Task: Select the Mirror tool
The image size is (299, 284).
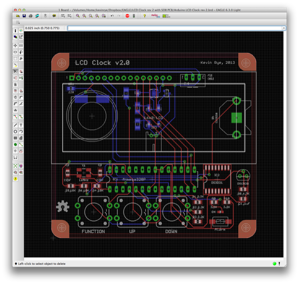Action: pos(15,52)
